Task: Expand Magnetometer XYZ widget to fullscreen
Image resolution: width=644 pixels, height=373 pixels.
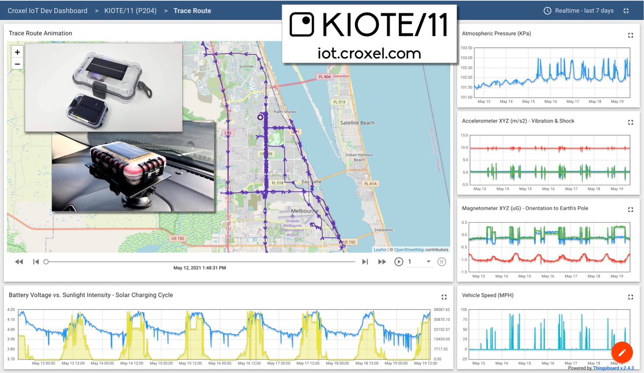Action: [x=631, y=209]
